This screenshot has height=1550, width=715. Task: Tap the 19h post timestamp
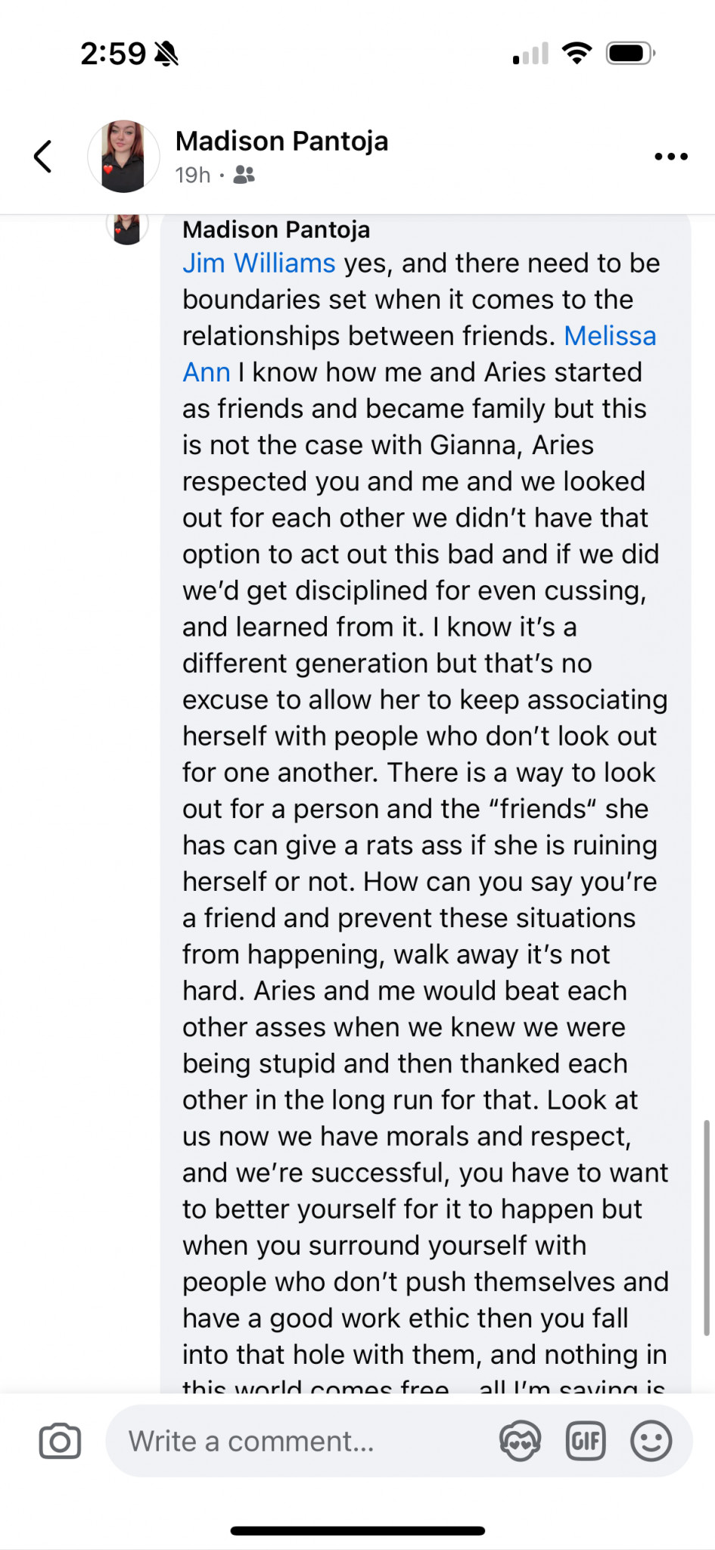(x=192, y=176)
